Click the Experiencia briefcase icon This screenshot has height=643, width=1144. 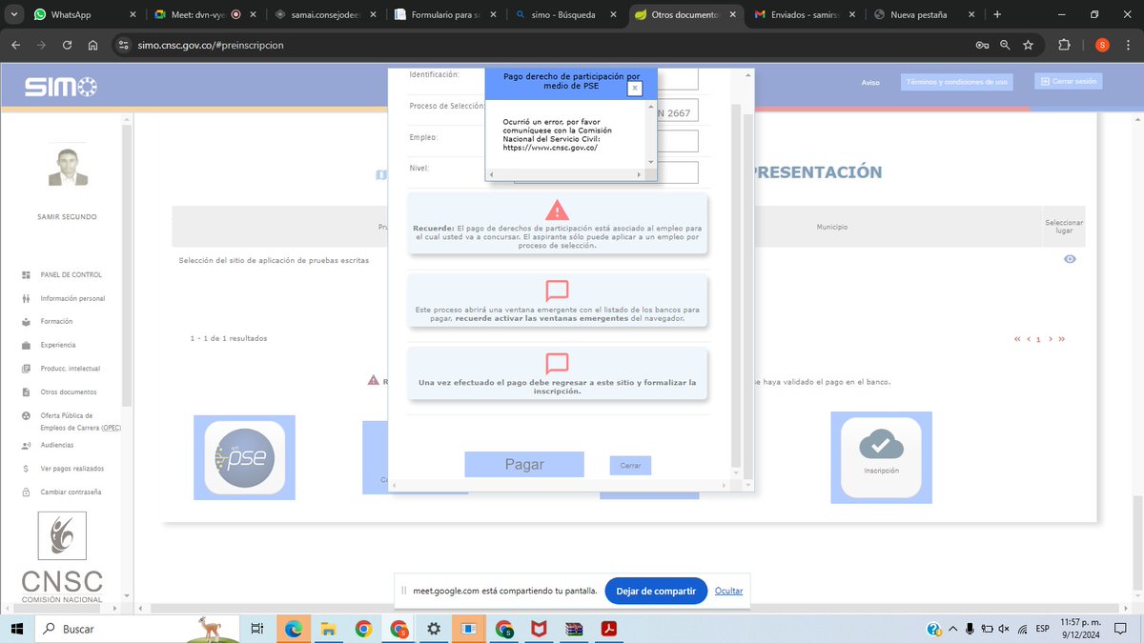pos(26,345)
